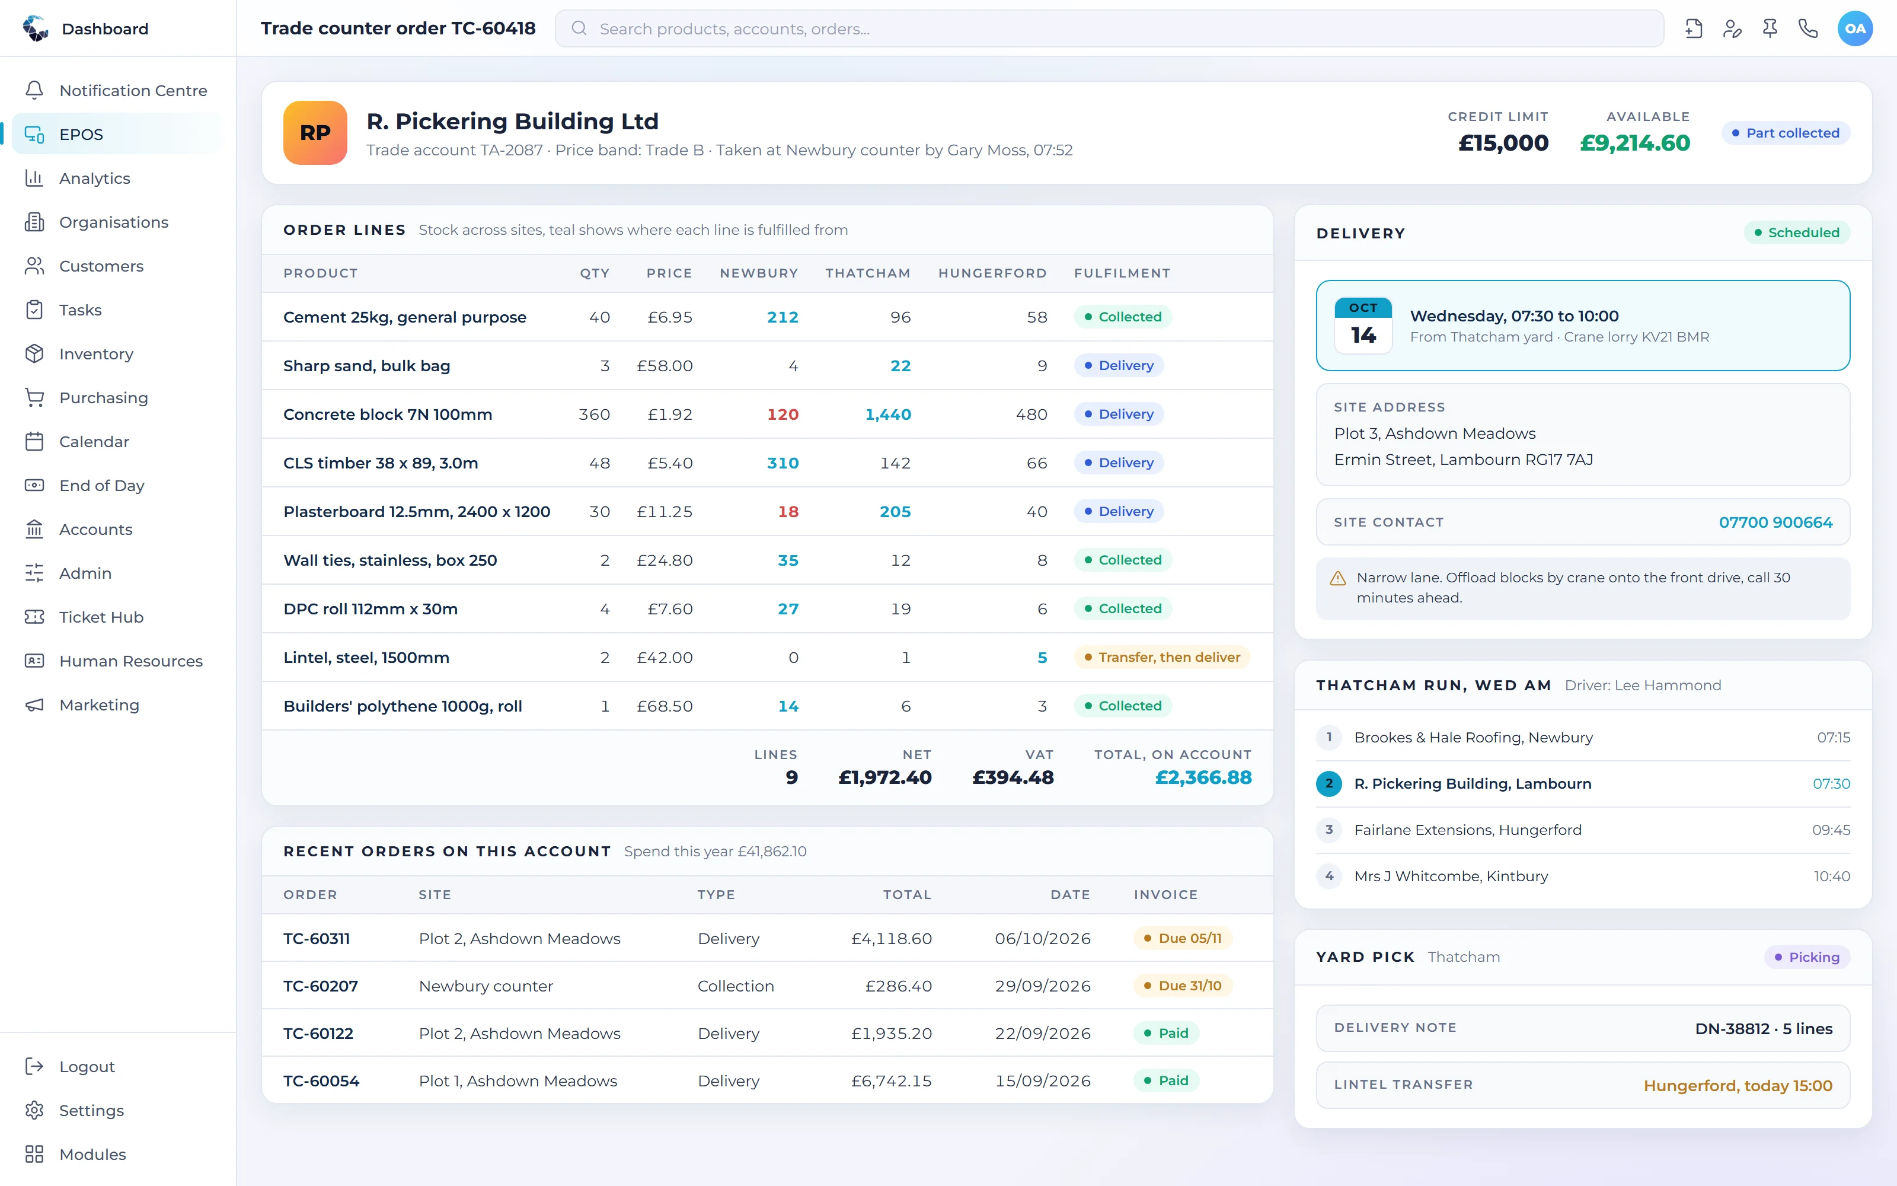
Task: Open recent order TC-60122
Action: [318, 1033]
